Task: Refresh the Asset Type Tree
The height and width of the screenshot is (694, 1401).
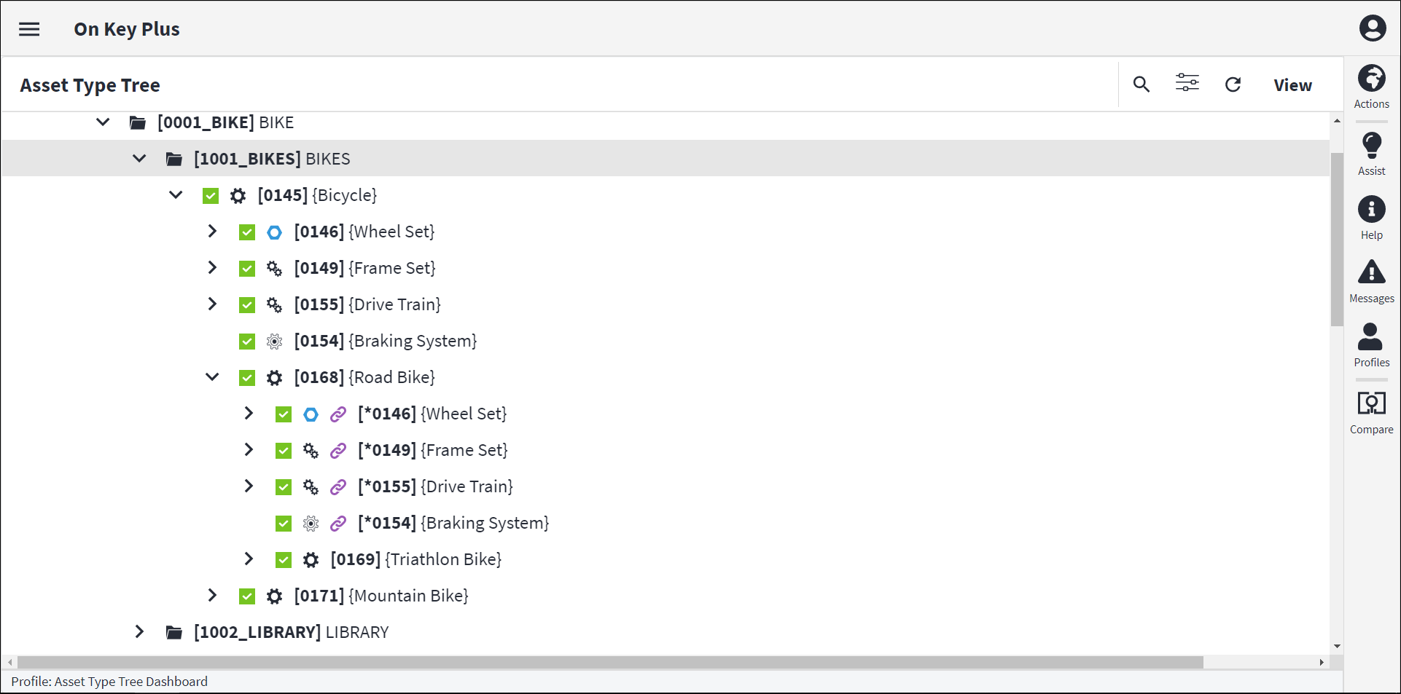Action: 1233,84
